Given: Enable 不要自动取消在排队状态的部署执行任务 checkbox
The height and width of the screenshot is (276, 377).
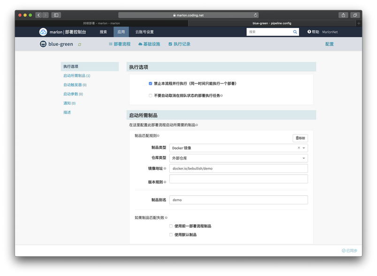Looking at the screenshot, I should 151,96.
